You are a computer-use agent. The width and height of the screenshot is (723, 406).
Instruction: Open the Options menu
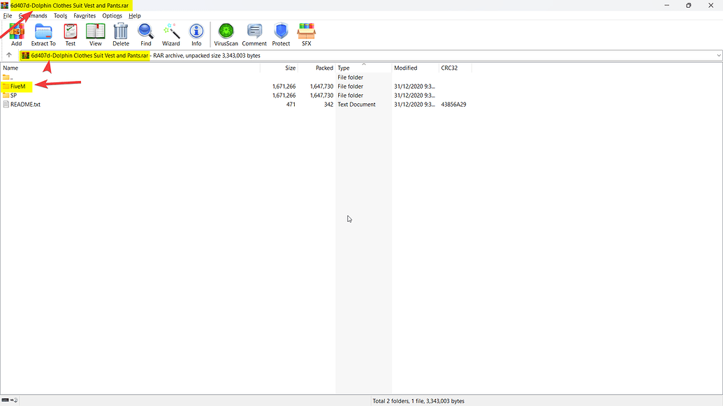click(x=112, y=15)
